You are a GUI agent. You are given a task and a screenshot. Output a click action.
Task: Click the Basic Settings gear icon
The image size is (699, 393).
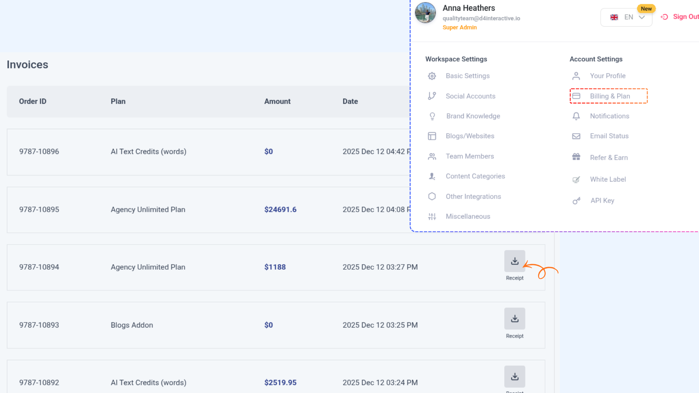point(432,76)
